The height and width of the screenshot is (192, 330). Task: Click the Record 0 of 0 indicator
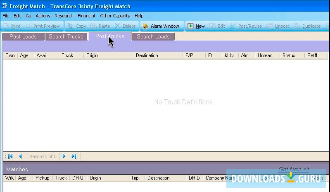43,156
